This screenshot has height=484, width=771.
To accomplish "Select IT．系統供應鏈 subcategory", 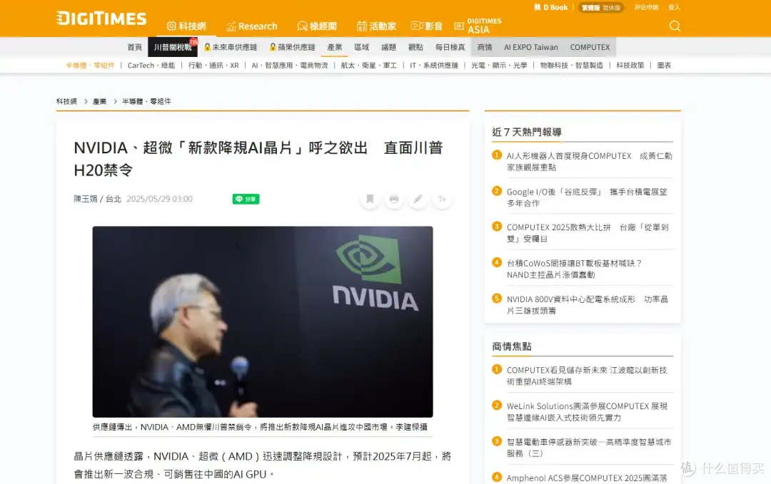I will (x=434, y=66).
